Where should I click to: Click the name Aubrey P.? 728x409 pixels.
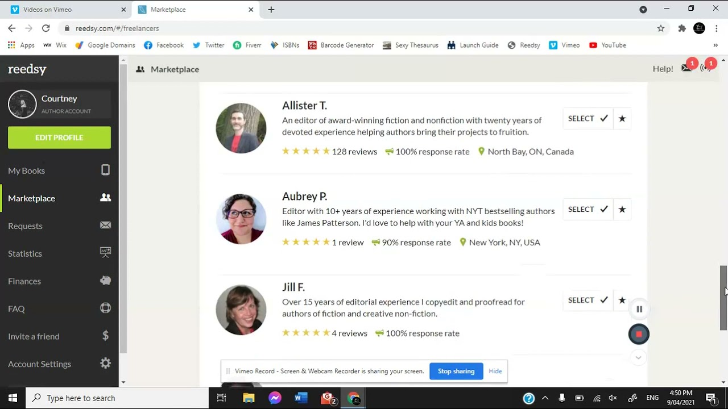click(304, 197)
